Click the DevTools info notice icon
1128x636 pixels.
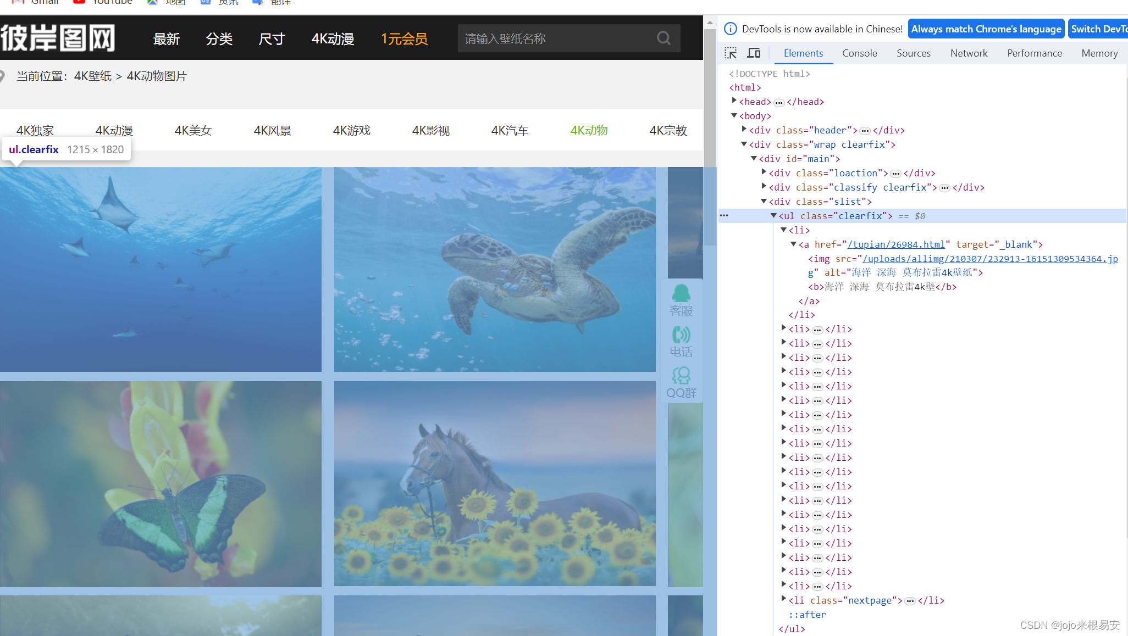(730, 29)
